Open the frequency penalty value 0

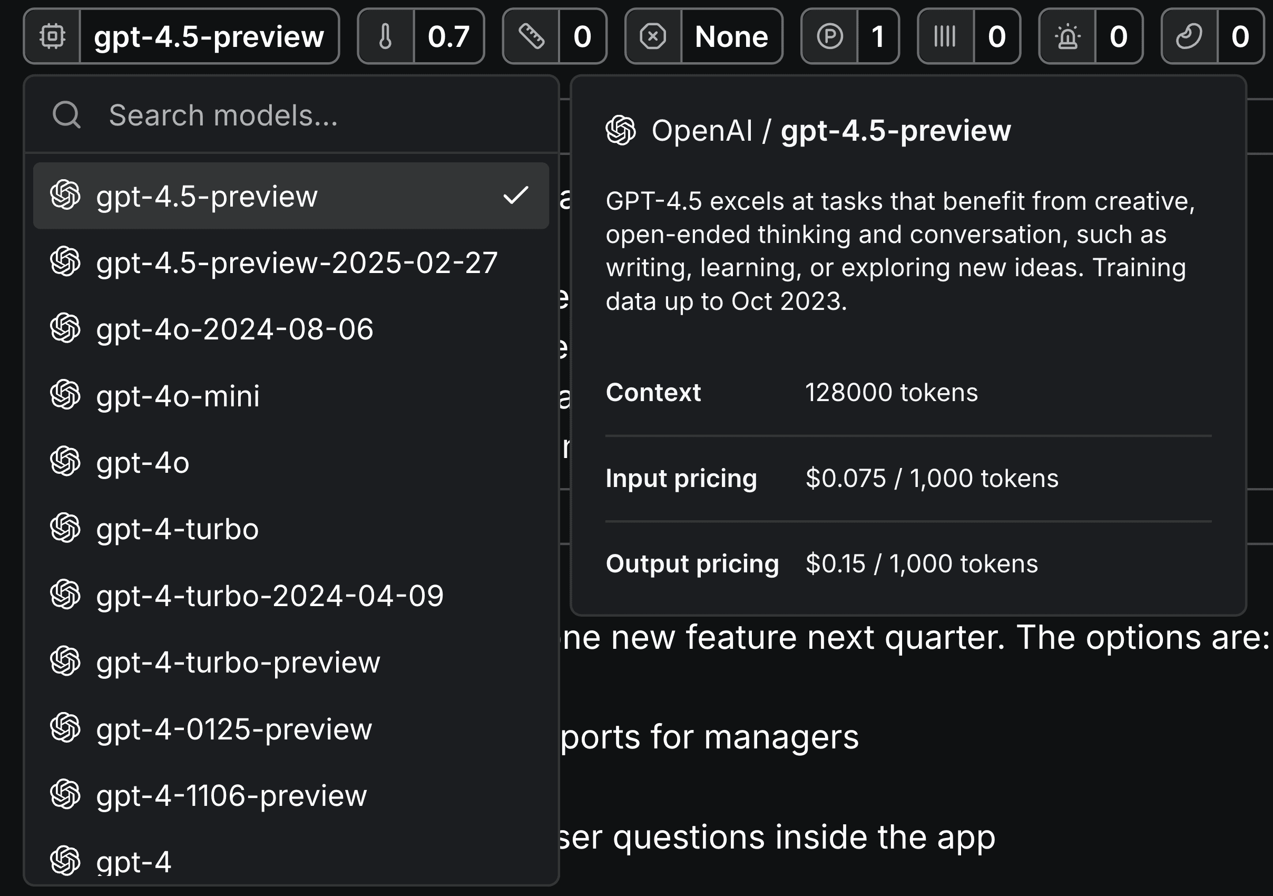(996, 36)
